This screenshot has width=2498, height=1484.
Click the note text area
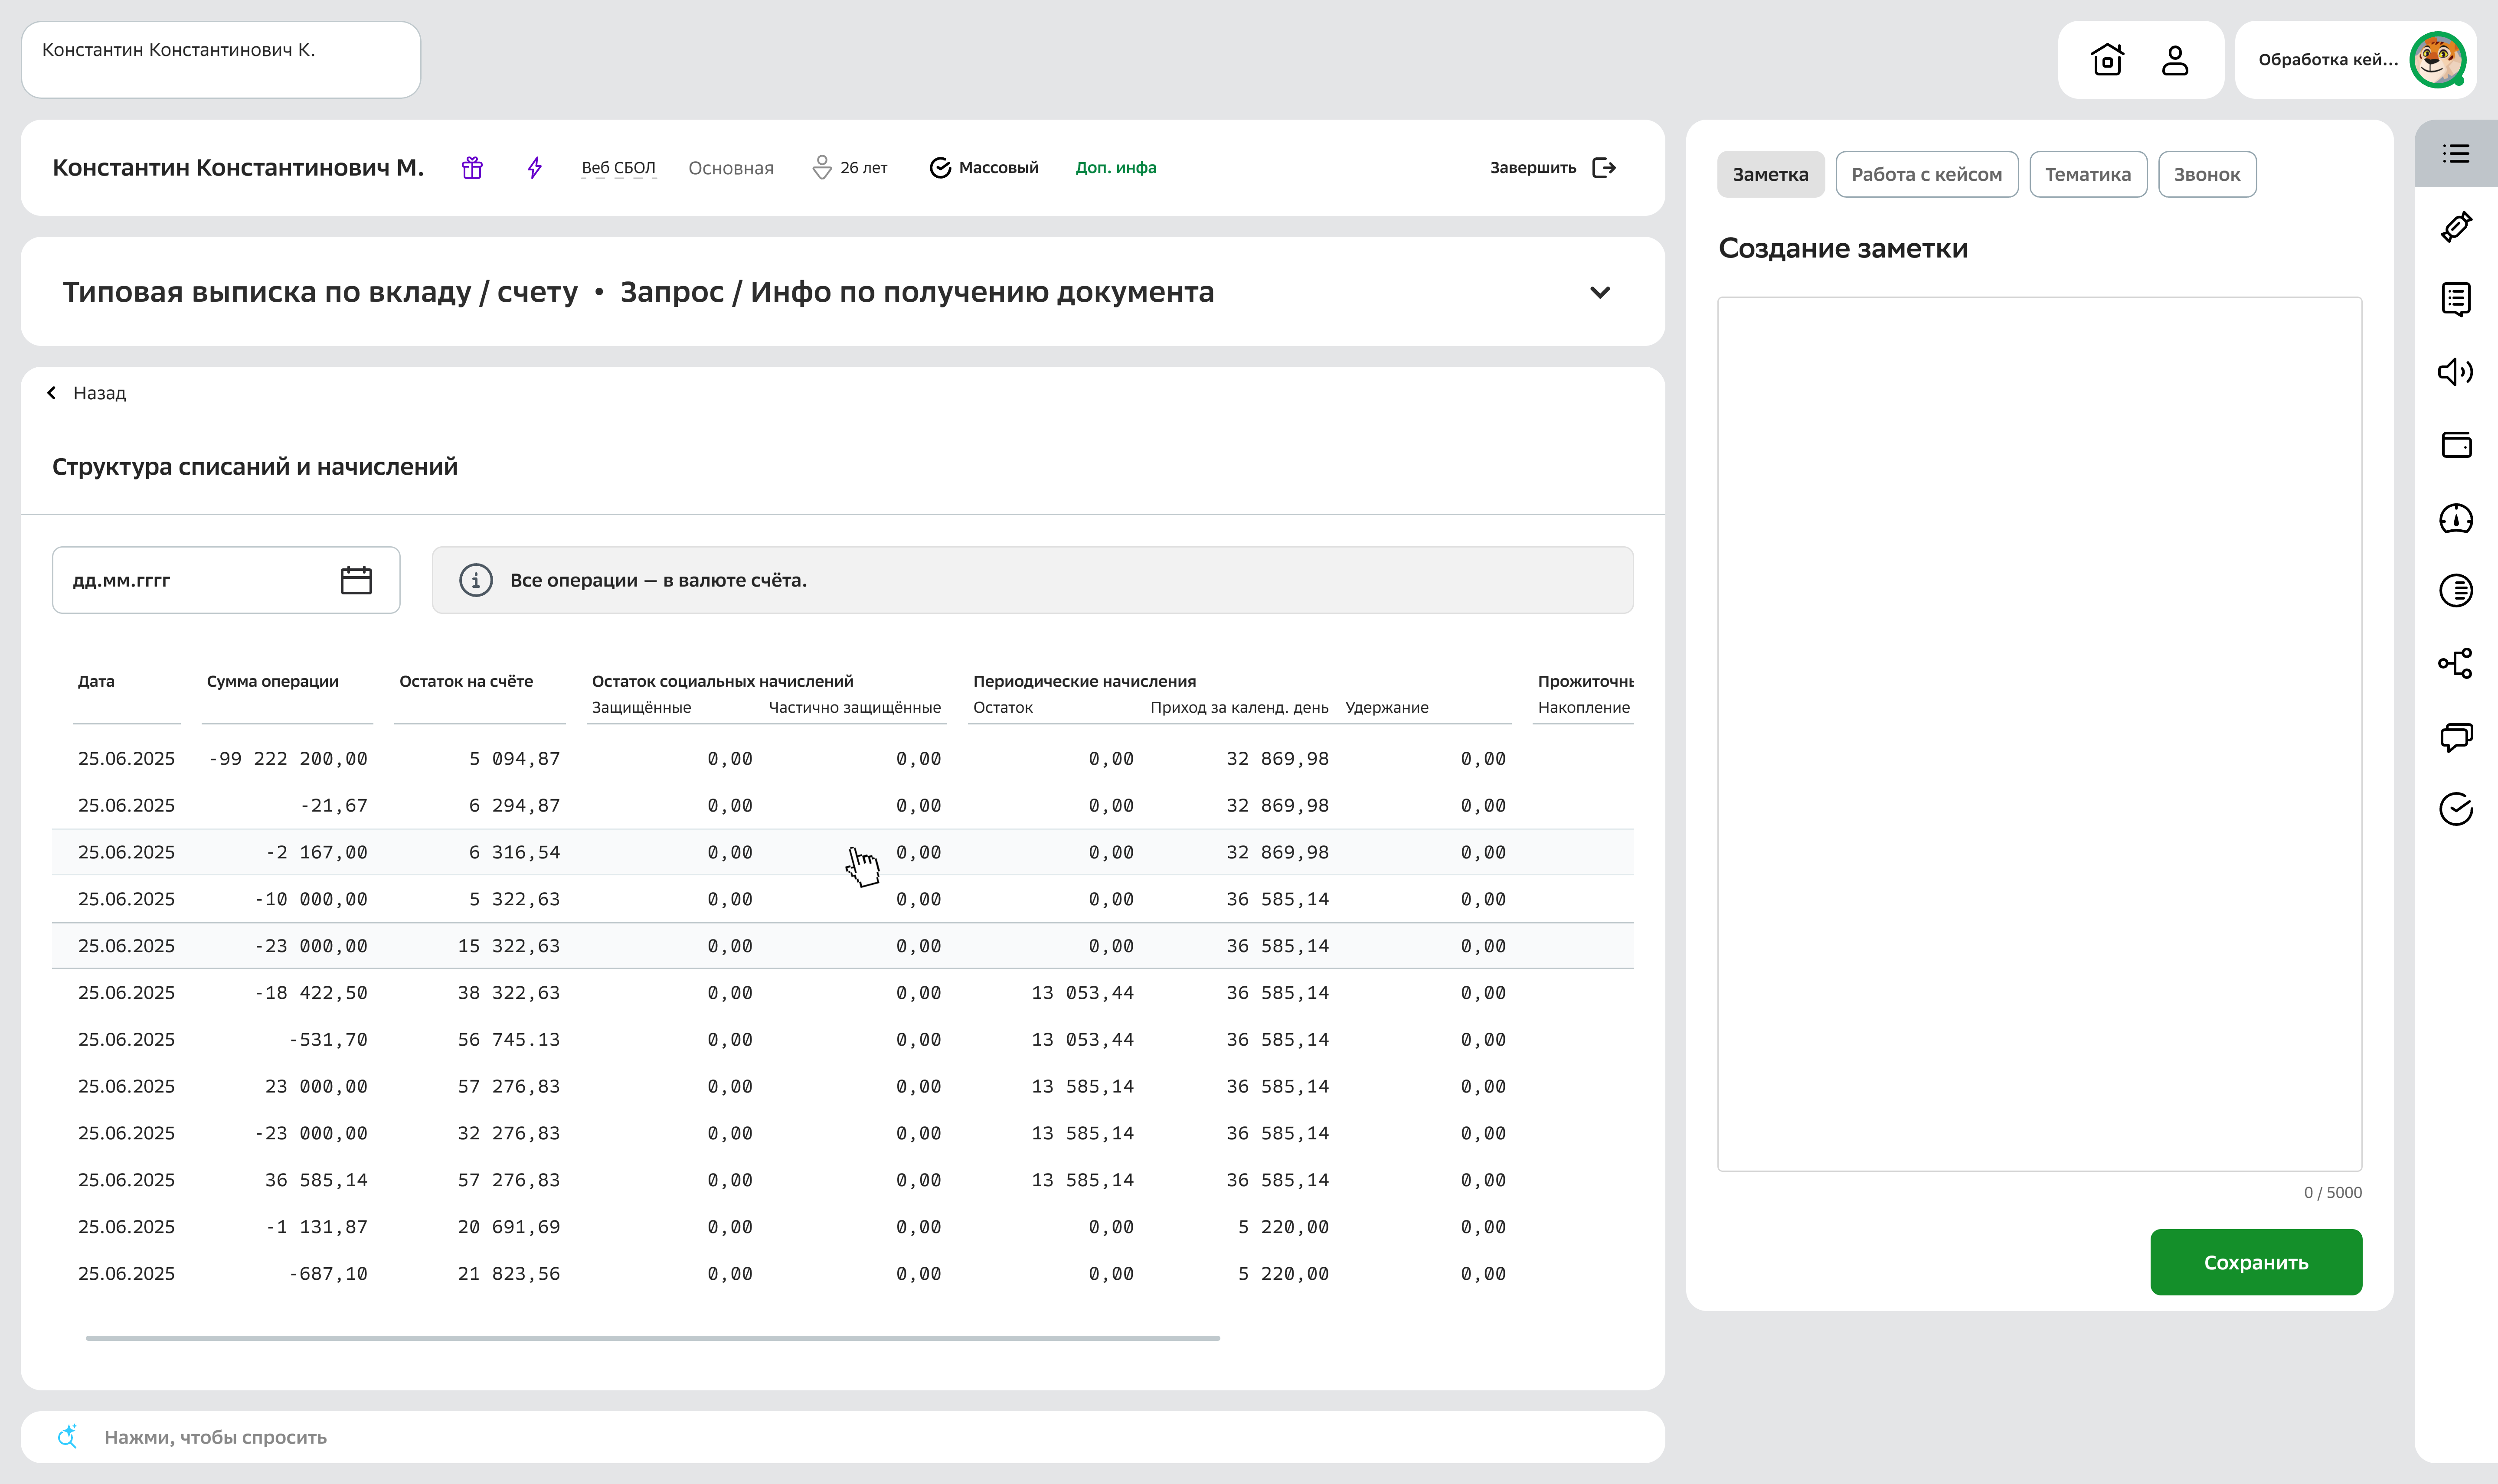(x=2039, y=733)
